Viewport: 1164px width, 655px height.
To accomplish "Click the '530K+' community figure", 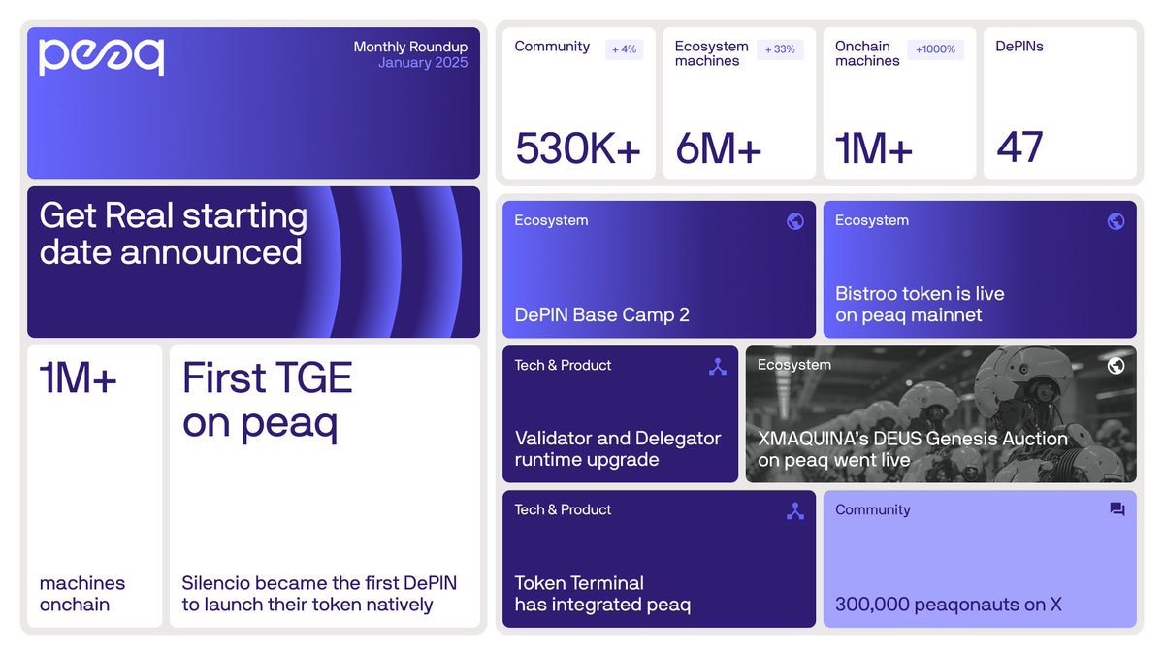I will pyautogui.click(x=578, y=149).
